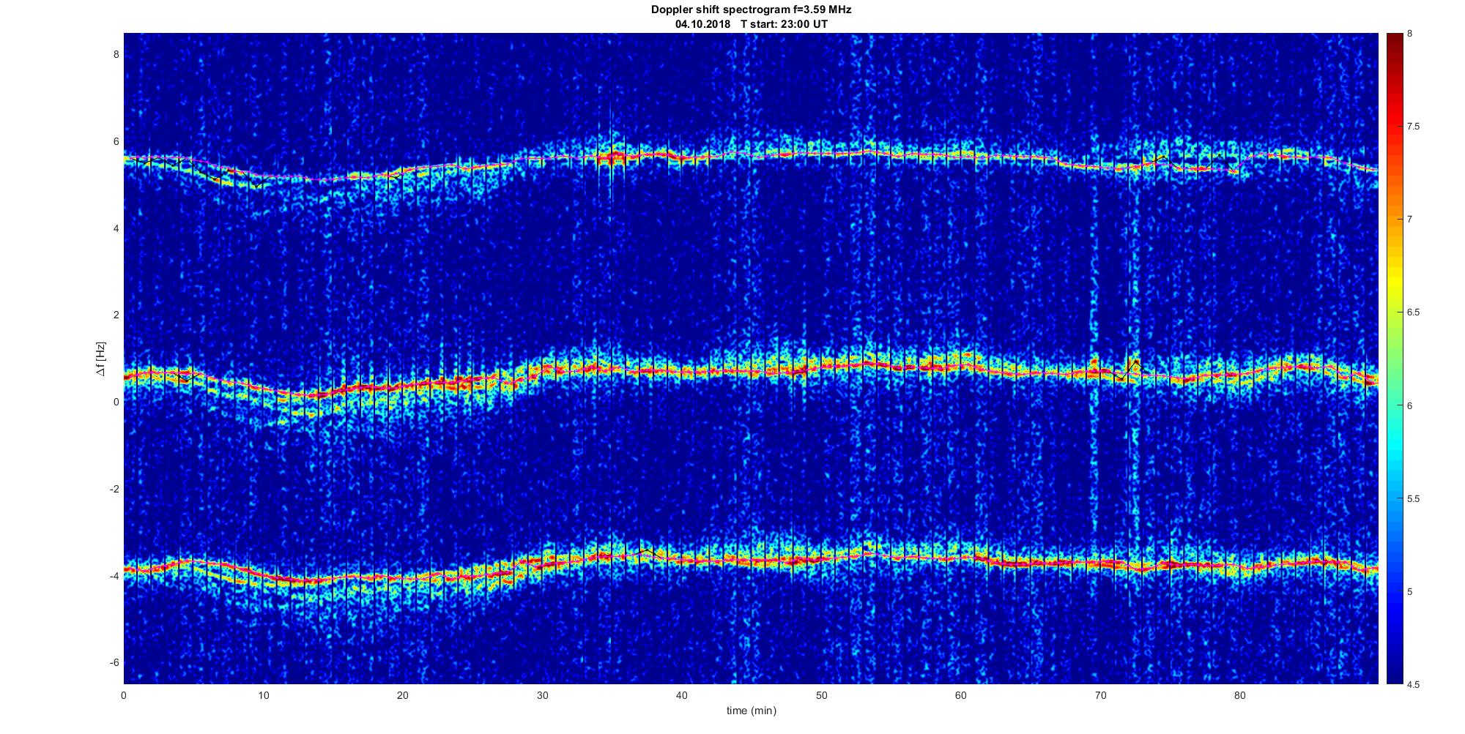The height and width of the screenshot is (734, 1465).
Task: Click the x-axis tick label '80'
Action: pos(1240,695)
